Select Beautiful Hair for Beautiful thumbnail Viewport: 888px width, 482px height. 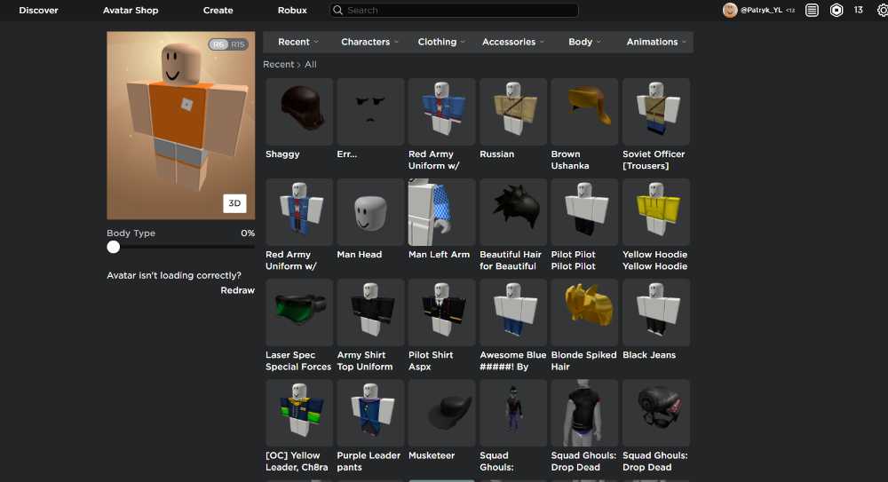(x=513, y=212)
